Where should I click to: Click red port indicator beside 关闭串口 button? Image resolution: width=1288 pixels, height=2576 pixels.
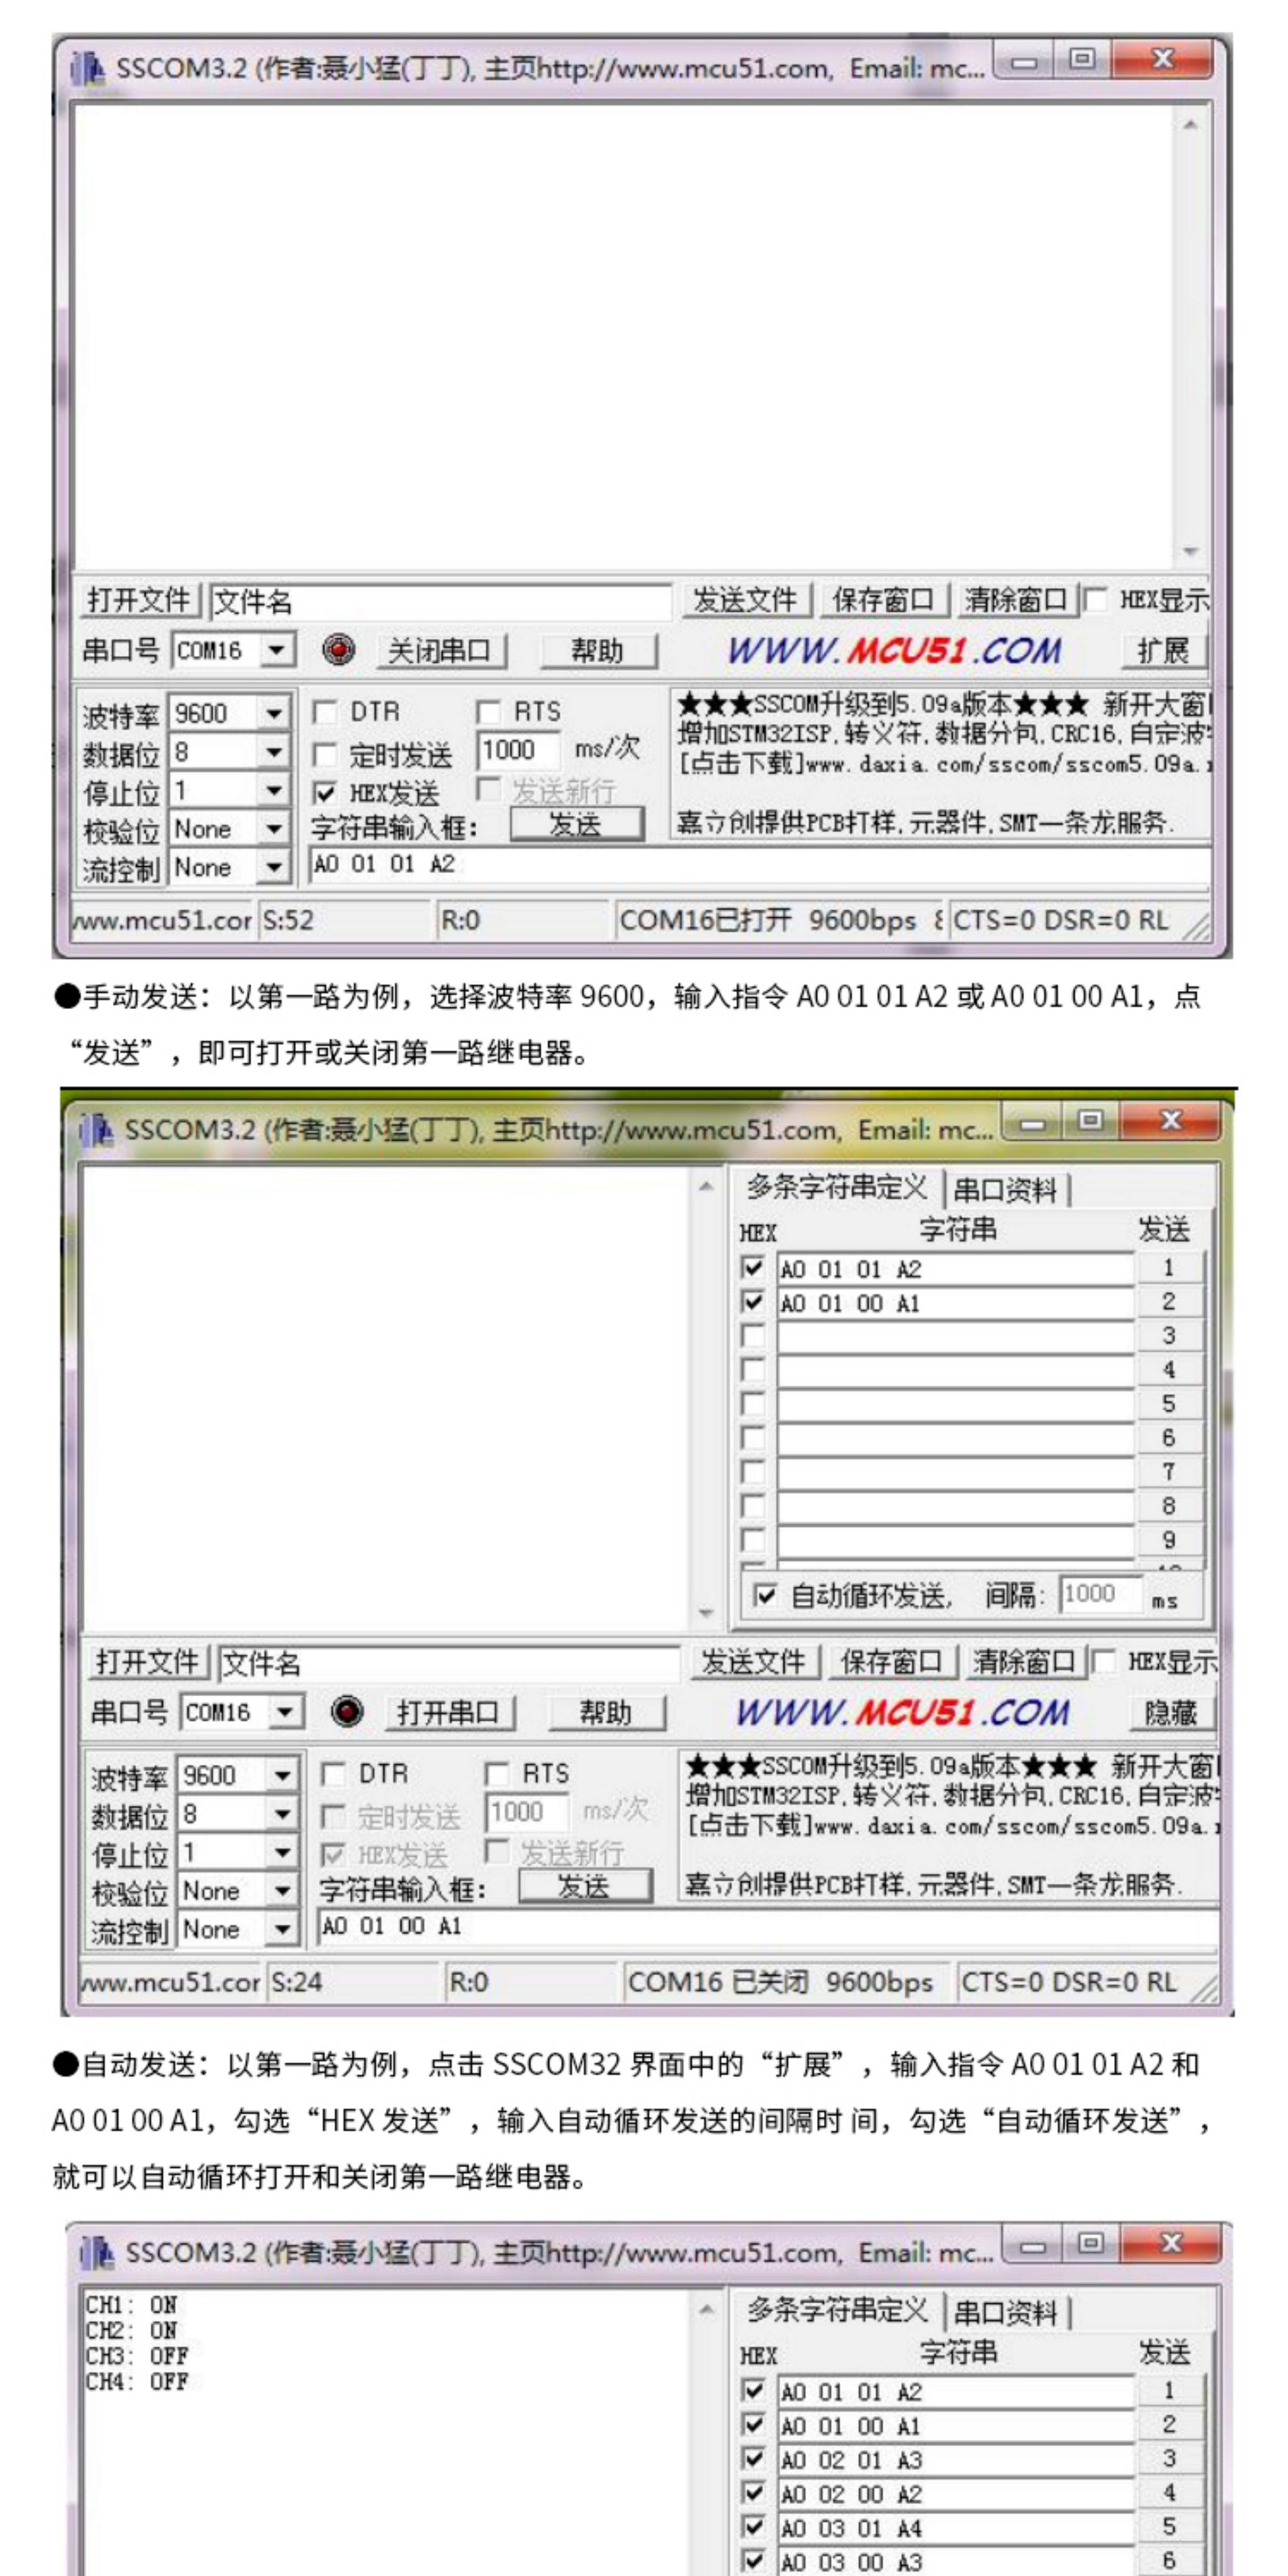click(x=339, y=650)
